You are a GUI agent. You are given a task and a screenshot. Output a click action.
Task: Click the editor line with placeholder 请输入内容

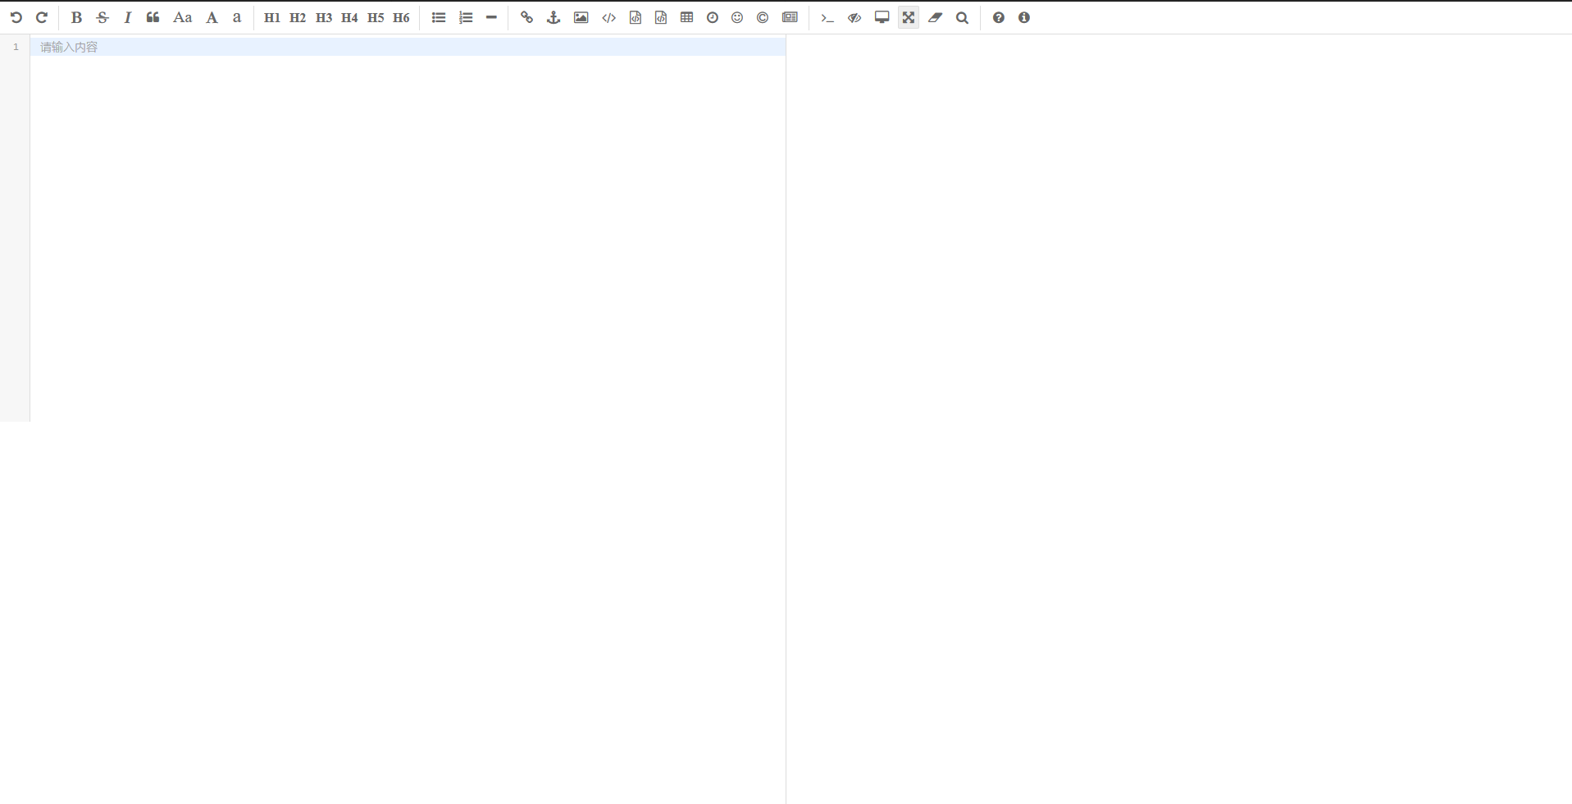(x=408, y=47)
